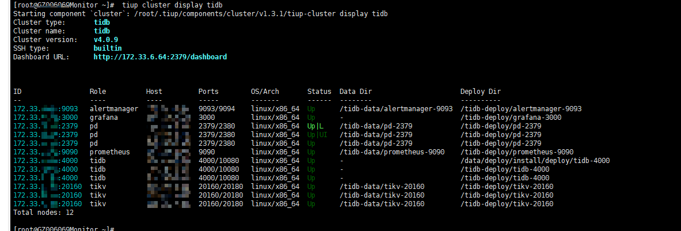The image size is (681, 231).
Task: Click the grafana node ID ending ':3000'
Action: 45,118
